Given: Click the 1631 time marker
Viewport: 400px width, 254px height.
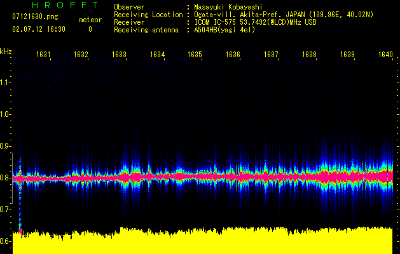Looking at the screenshot, I should 43,55.
